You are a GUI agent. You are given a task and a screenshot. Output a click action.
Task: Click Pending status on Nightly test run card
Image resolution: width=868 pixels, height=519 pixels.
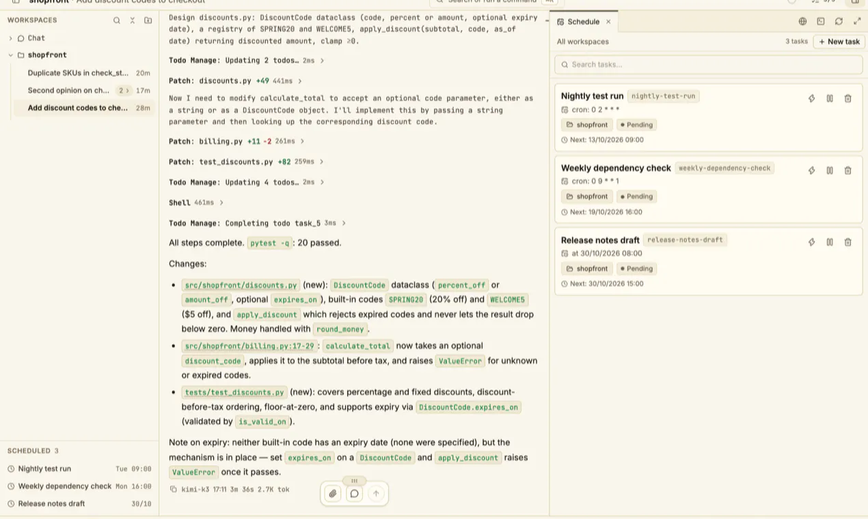click(x=636, y=125)
